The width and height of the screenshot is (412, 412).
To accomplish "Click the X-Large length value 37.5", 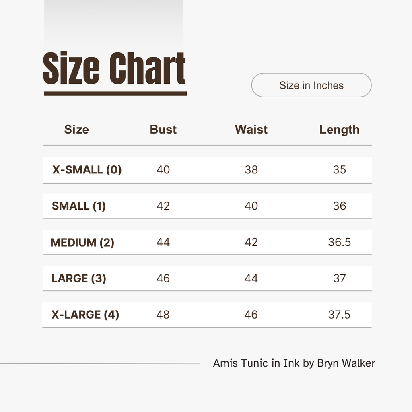I will click(x=339, y=315).
